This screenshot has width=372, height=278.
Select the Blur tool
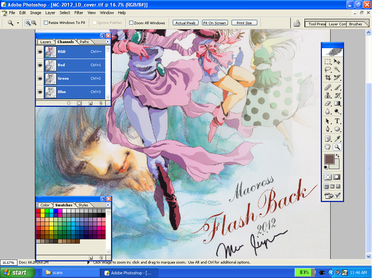pyautogui.click(x=328, y=111)
